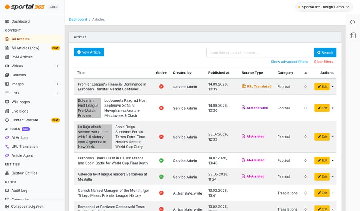Viewport: 360px width, 211px height.
Task: Expand the Videos submenu chevron
Action: pos(58,66)
